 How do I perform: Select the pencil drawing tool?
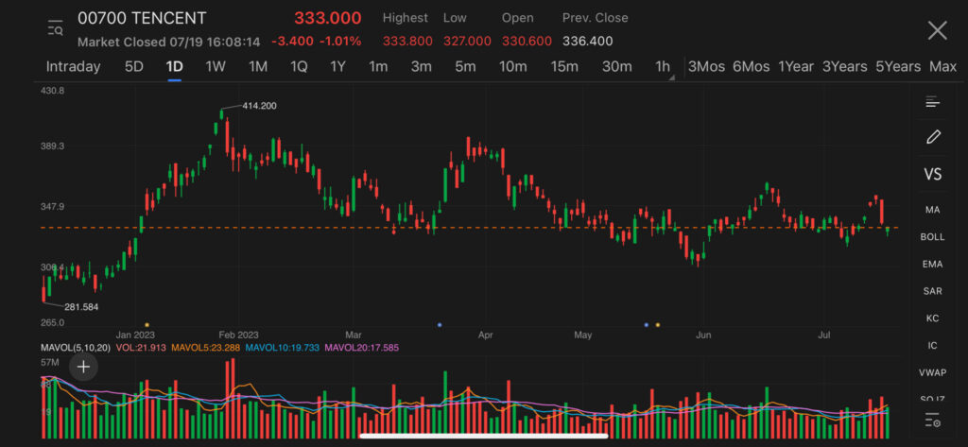(933, 137)
